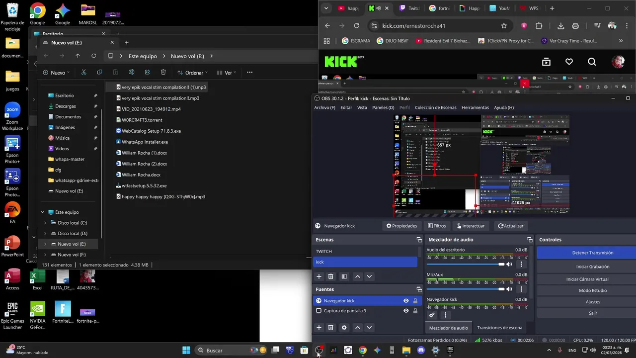The image size is (636, 358).
Task: Expand Disco local (C:) in navigation tree
Action: pyautogui.click(x=45, y=223)
